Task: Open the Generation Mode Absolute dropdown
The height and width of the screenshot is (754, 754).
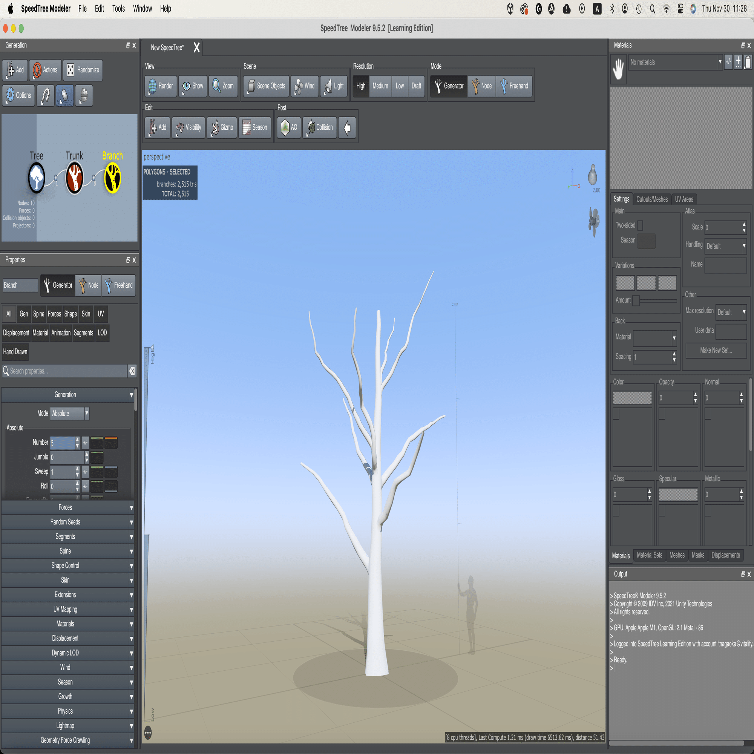Action: (70, 413)
